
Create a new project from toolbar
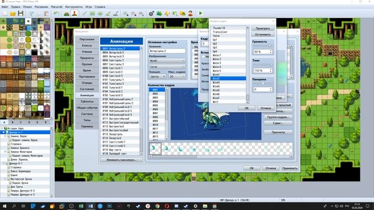point(5,13)
